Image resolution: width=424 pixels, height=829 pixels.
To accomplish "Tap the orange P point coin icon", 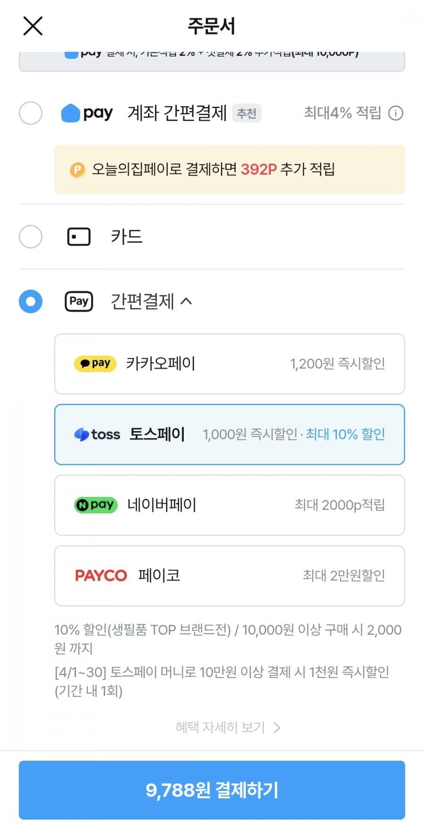I will pyautogui.click(x=77, y=170).
